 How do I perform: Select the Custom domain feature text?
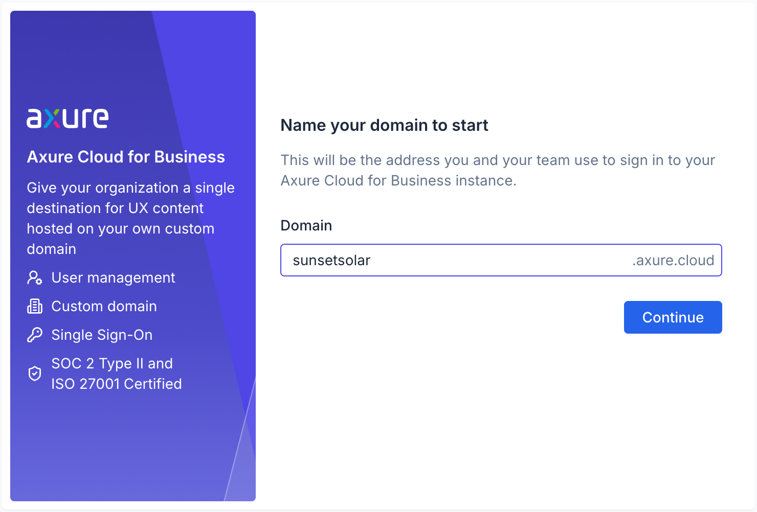[104, 307]
